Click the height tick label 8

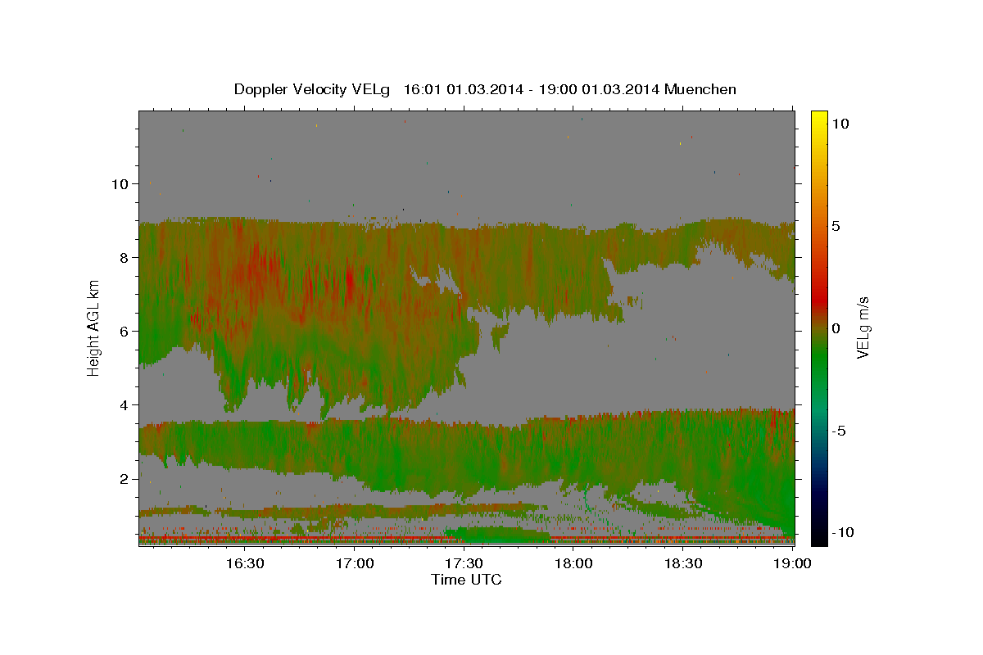(125, 257)
